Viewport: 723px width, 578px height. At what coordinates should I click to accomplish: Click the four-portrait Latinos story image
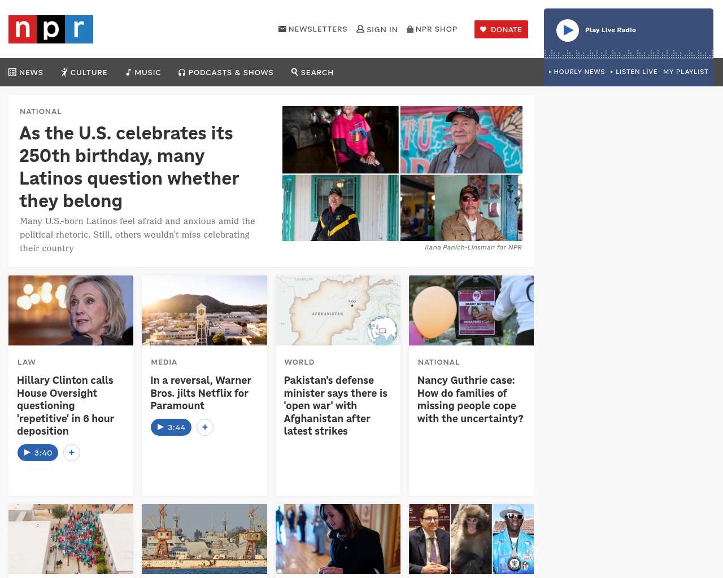[x=402, y=173]
